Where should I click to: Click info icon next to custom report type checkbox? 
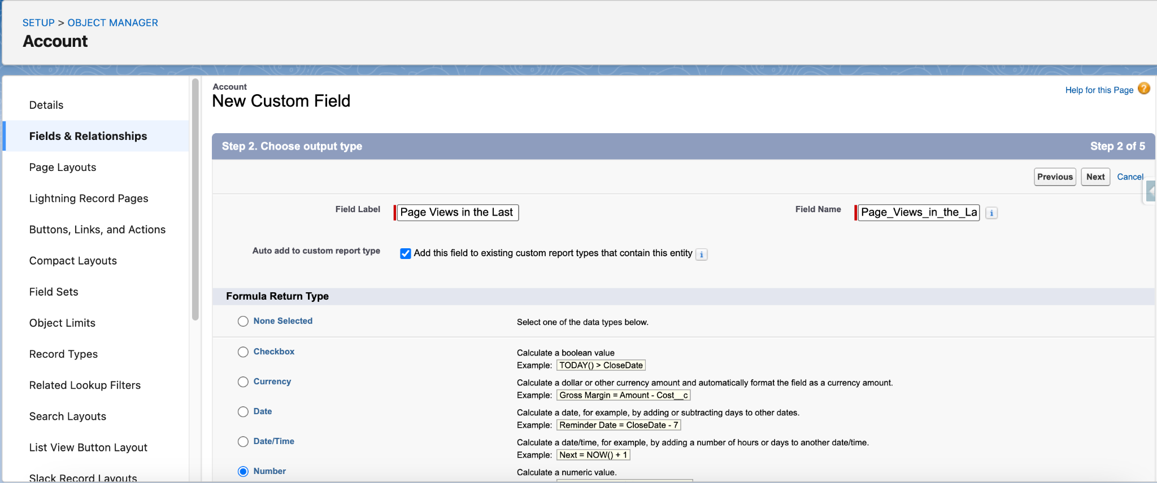point(702,254)
